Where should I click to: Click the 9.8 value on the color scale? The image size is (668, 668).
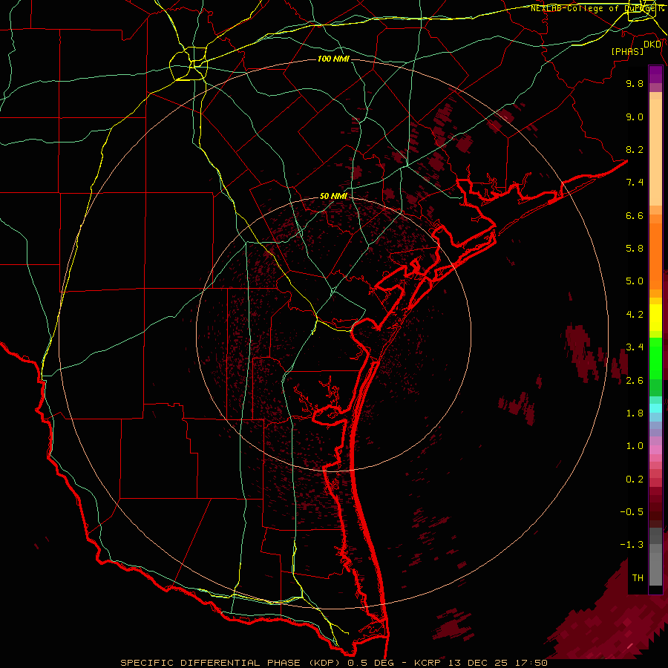(x=635, y=83)
